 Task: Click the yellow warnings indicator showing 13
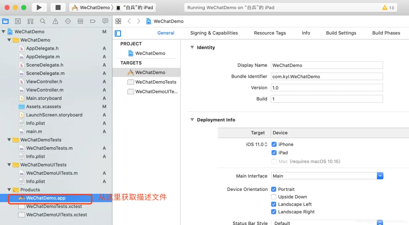pyautogui.click(x=388, y=8)
